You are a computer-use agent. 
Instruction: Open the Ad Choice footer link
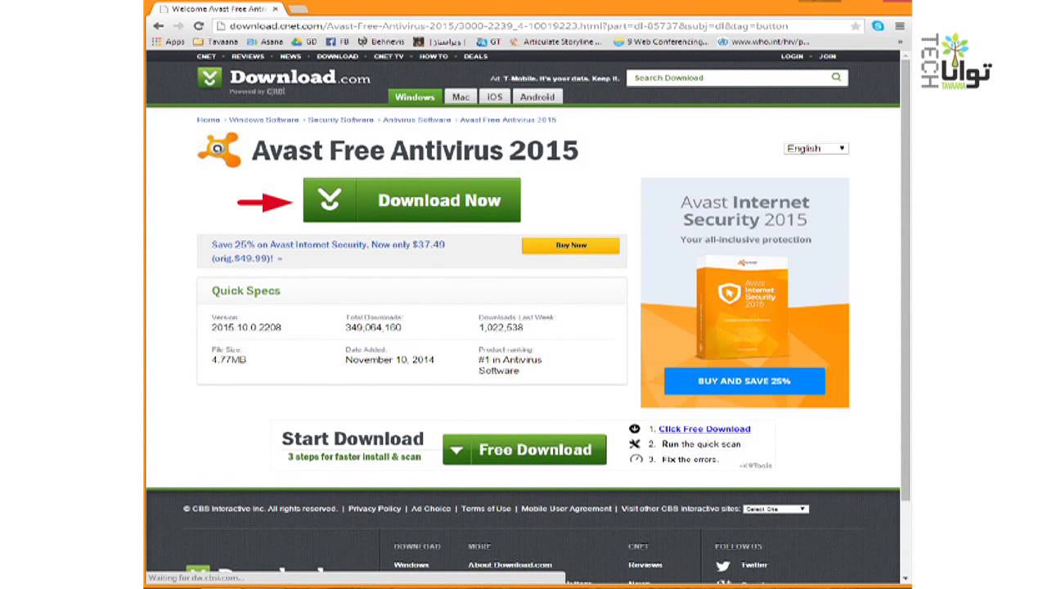click(x=431, y=509)
